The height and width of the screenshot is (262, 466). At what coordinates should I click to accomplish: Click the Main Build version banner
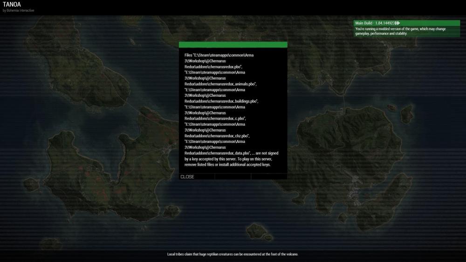pyautogui.click(x=406, y=23)
